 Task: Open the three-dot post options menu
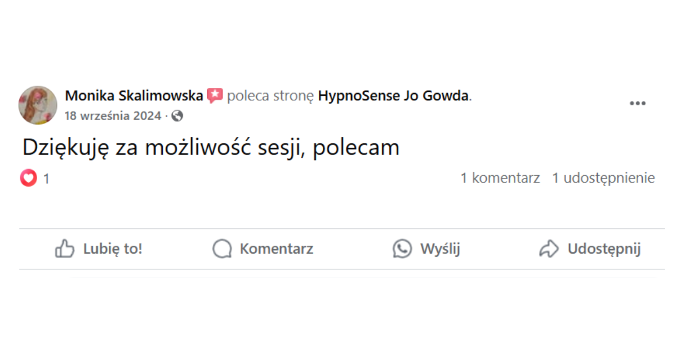(637, 104)
